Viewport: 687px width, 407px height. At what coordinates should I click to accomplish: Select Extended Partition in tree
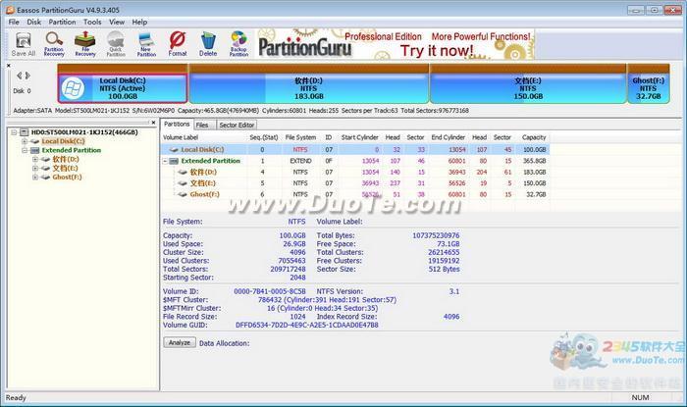pyautogui.click(x=72, y=150)
